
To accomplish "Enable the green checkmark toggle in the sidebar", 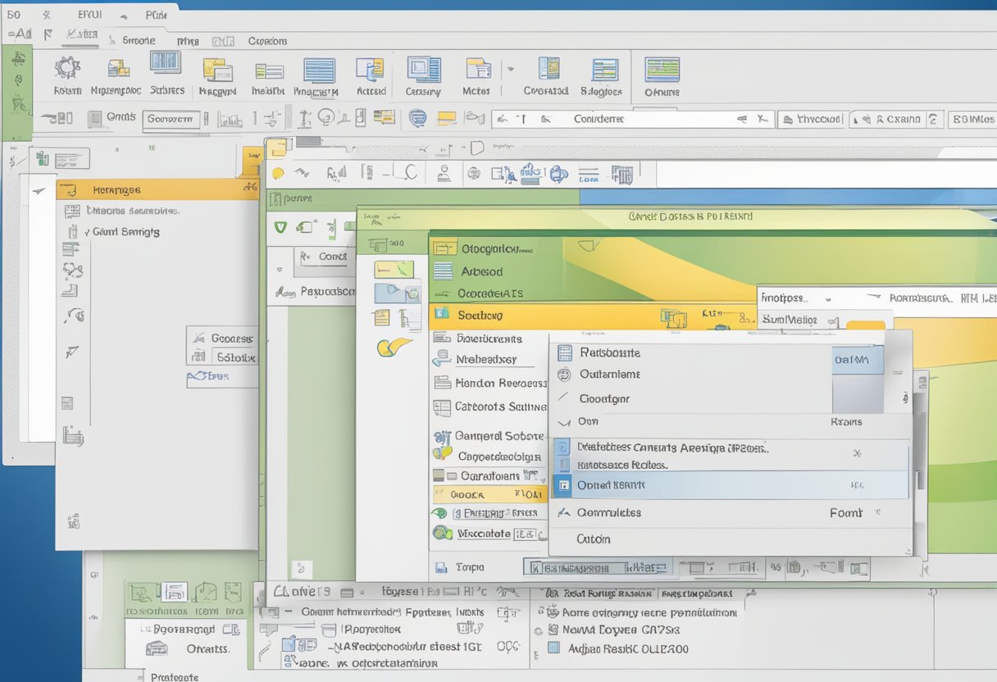I will (279, 227).
